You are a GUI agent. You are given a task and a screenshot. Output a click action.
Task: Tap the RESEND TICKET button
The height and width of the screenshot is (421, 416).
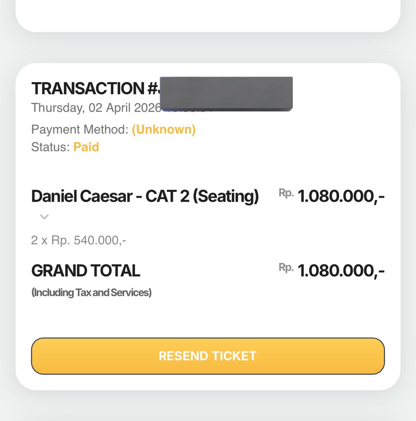point(208,356)
